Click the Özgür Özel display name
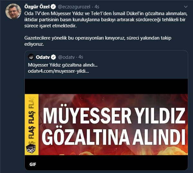Screen dimensions: 193x173 coord(37,7)
